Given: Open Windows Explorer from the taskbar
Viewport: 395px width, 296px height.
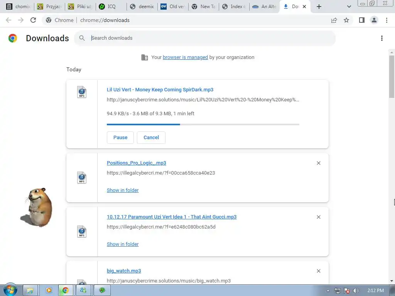Looking at the screenshot, I should point(30,290).
